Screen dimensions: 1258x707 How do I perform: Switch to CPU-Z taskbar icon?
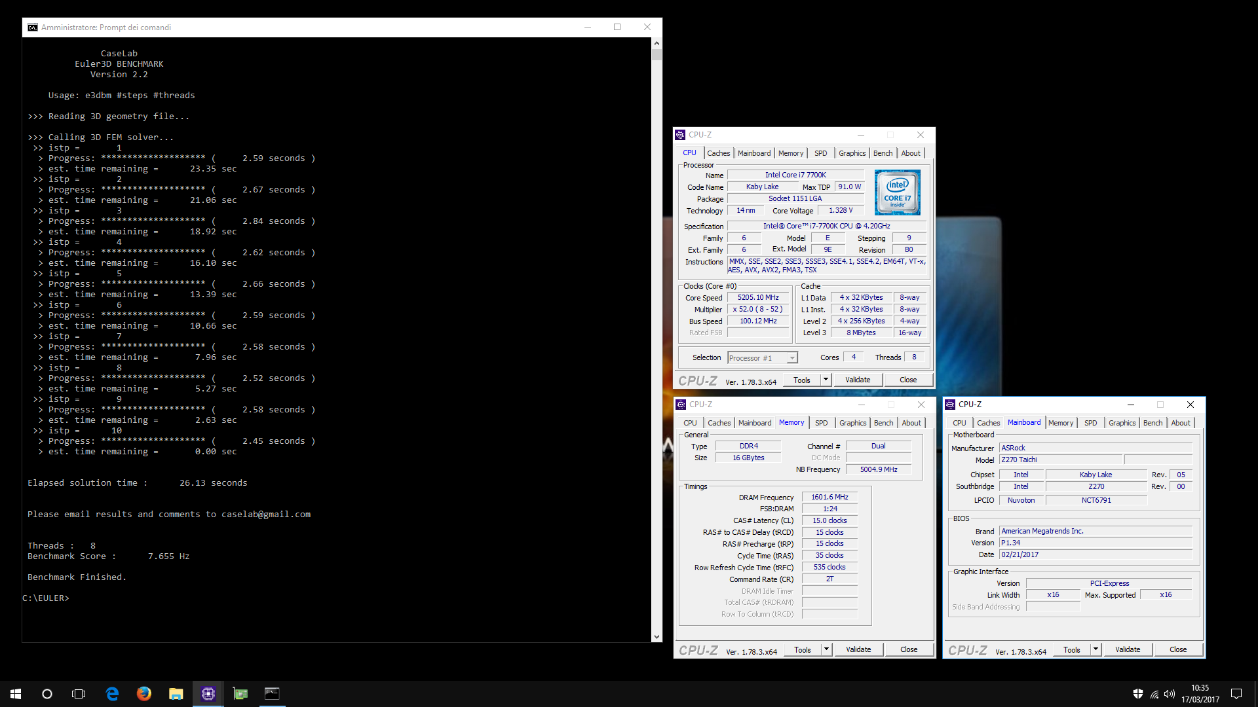208,694
